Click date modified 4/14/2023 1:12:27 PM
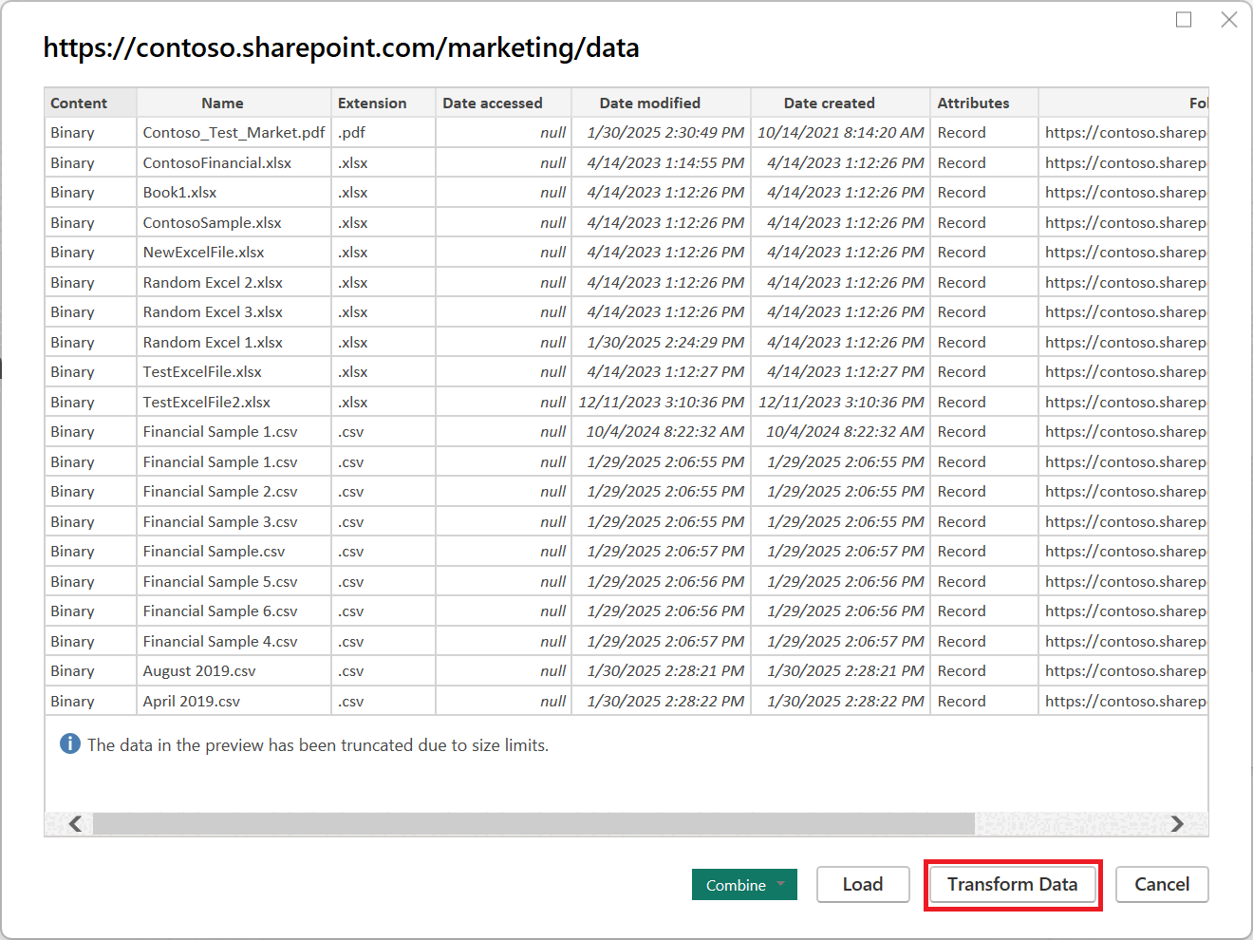 click(x=662, y=372)
